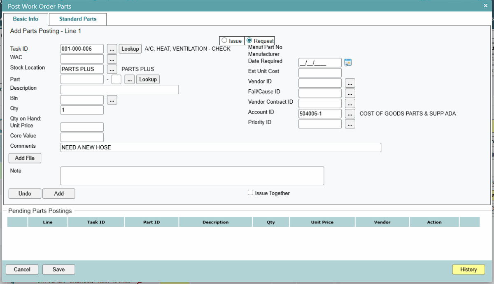Open the History button
The width and height of the screenshot is (494, 284).
(x=468, y=270)
